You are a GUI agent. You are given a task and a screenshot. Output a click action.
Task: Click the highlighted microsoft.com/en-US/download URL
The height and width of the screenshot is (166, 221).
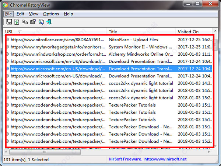(x=58, y=69)
